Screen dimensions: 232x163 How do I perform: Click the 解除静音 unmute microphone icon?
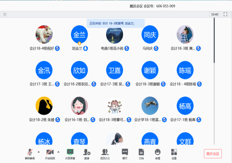pos(30,152)
